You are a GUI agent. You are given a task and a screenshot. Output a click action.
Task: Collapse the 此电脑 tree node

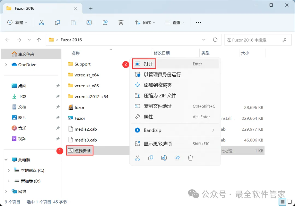pos(6,160)
